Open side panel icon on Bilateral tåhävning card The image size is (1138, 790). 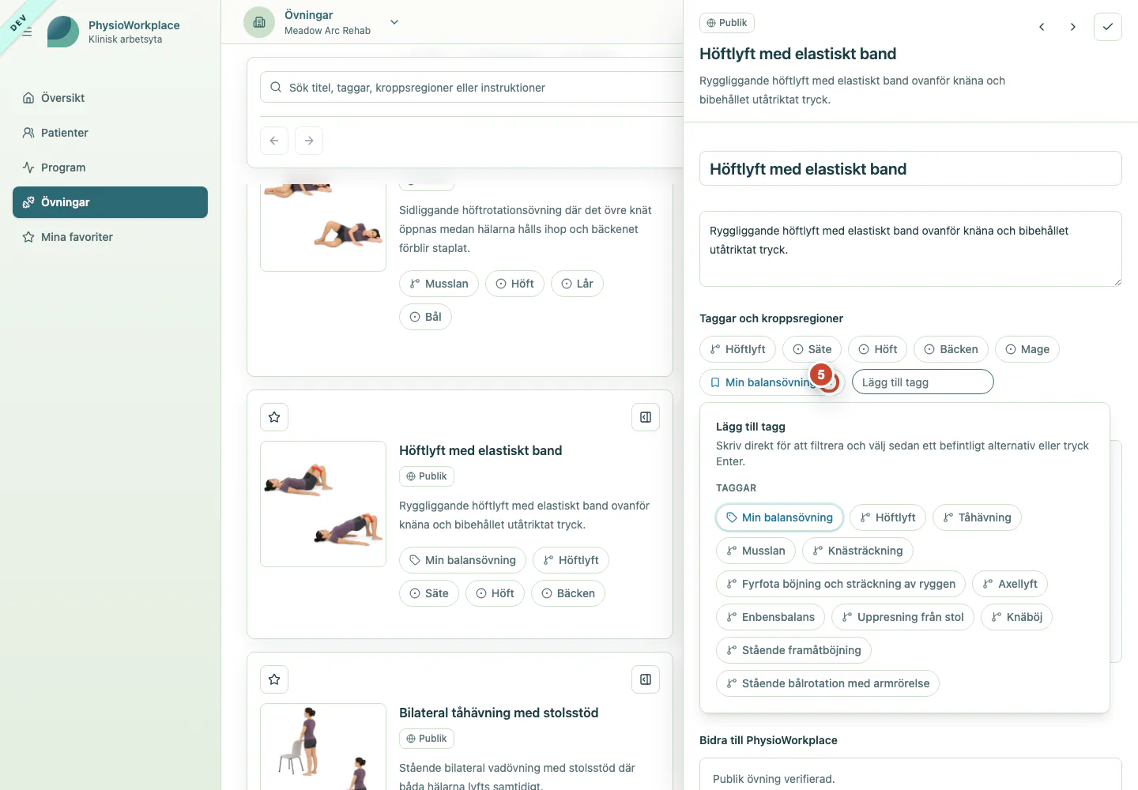(x=646, y=679)
